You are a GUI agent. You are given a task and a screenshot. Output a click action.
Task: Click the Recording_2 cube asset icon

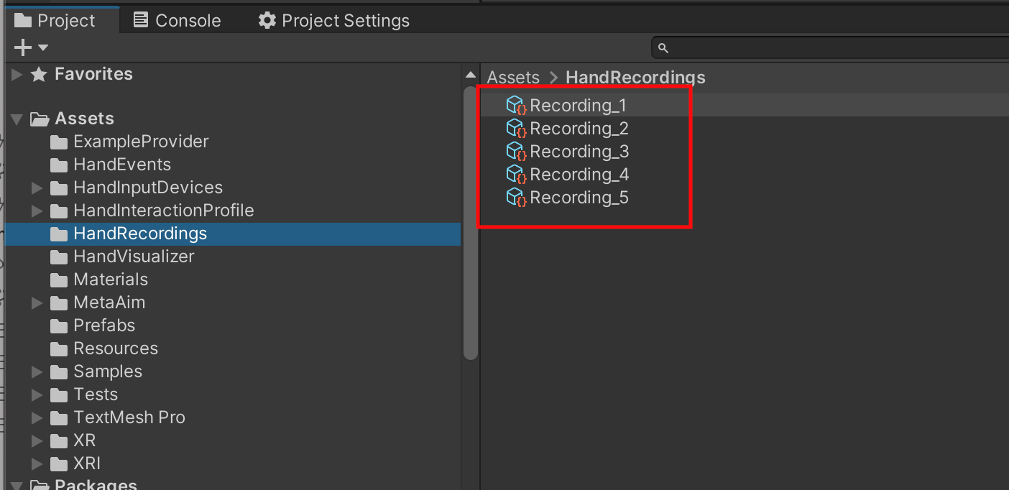pos(516,128)
